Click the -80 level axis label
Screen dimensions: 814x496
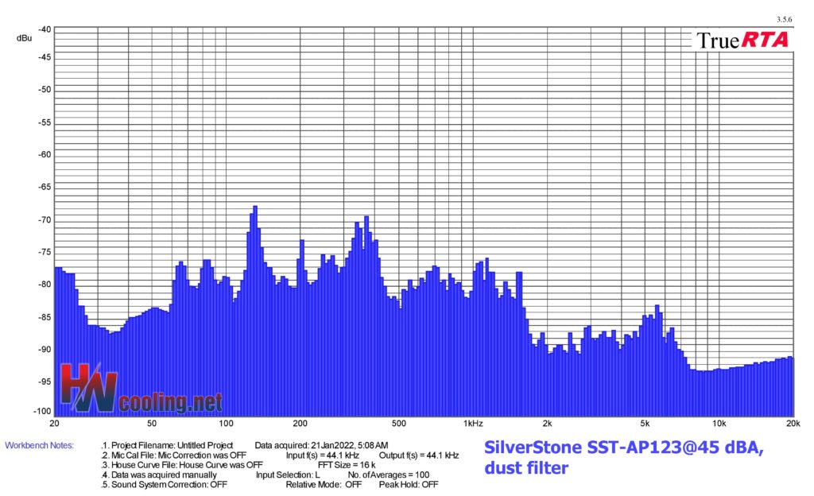45,285
